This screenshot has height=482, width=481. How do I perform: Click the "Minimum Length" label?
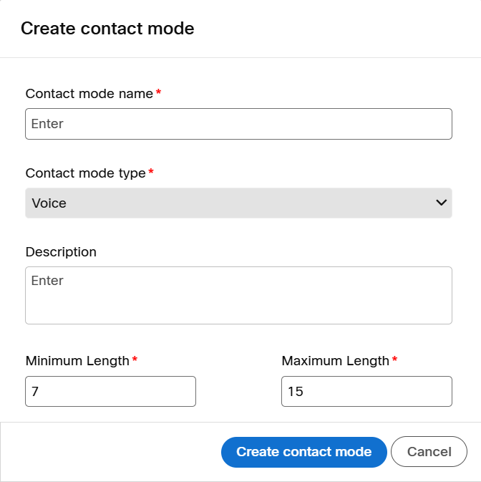pos(77,360)
